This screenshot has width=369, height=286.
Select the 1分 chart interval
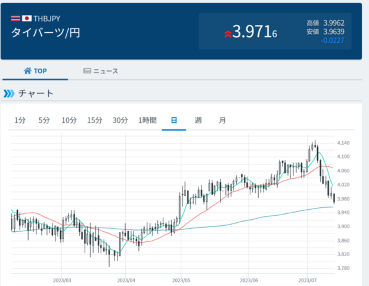(x=20, y=120)
